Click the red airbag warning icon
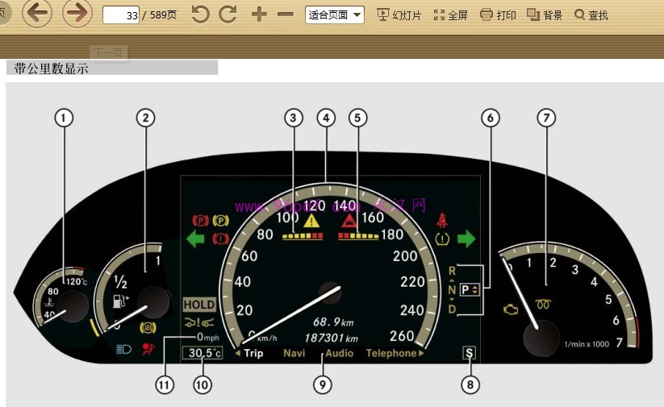This screenshot has width=664, height=407. (x=148, y=349)
